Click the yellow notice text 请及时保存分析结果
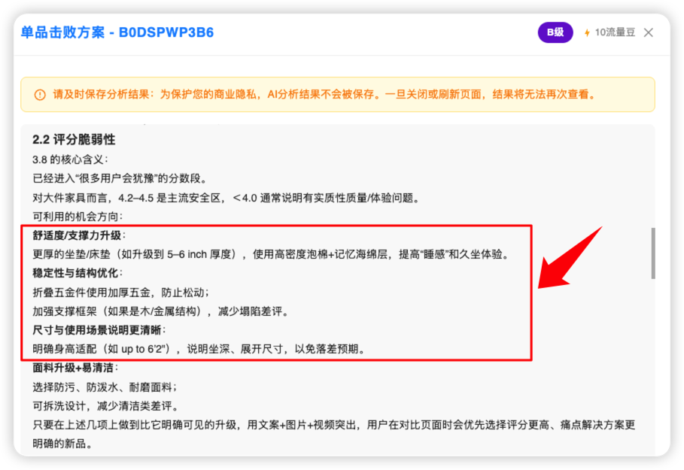Viewport: 684px width, 470px height. pyautogui.click(x=324, y=95)
